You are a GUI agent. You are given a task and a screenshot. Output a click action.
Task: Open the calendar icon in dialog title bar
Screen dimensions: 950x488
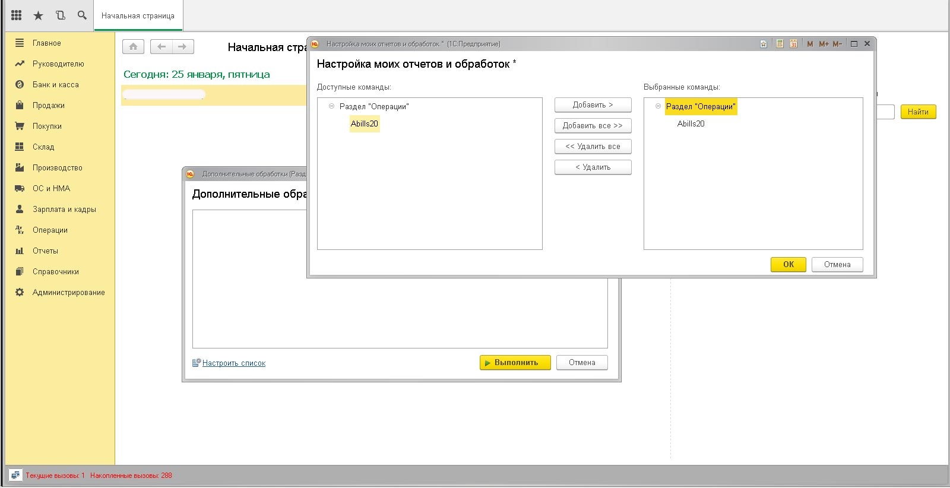[793, 44]
